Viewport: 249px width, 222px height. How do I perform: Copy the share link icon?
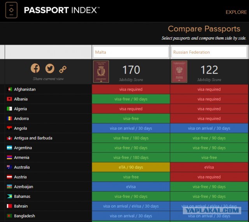coord(63,69)
